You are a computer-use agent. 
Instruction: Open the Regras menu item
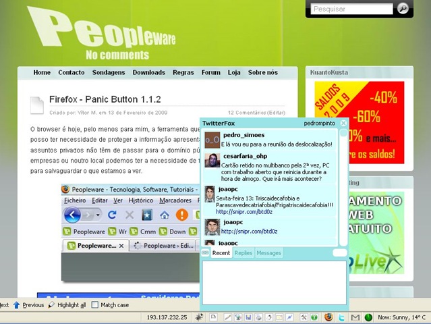pos(183,72)
